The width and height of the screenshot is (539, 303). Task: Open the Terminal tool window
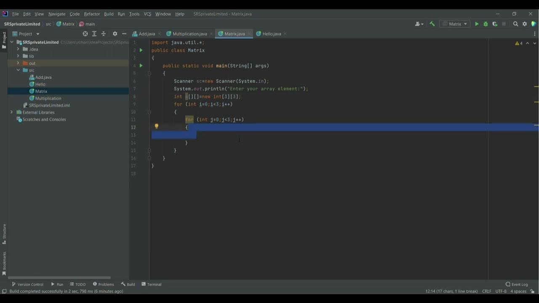[151, 284]
